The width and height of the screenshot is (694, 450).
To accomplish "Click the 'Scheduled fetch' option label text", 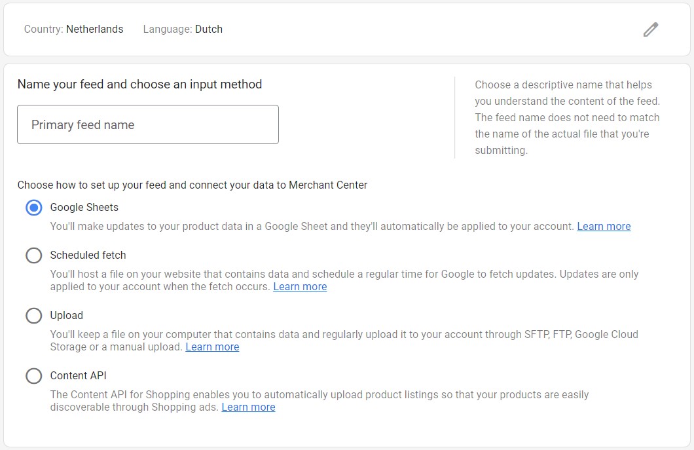I will tap(88, 255).
